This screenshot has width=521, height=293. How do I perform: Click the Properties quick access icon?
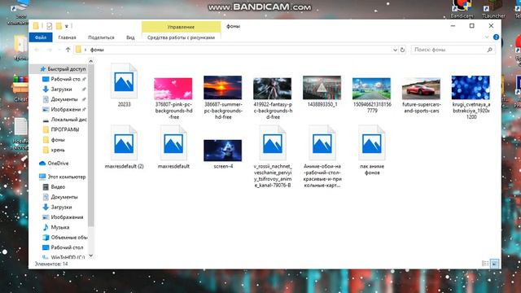(x=49, y=26)
